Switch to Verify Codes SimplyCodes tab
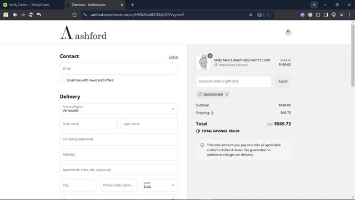The image size is (355, 200). [29, 5]
